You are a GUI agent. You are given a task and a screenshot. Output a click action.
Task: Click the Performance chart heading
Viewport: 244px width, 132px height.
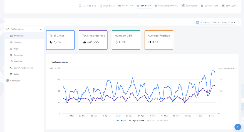59,62
